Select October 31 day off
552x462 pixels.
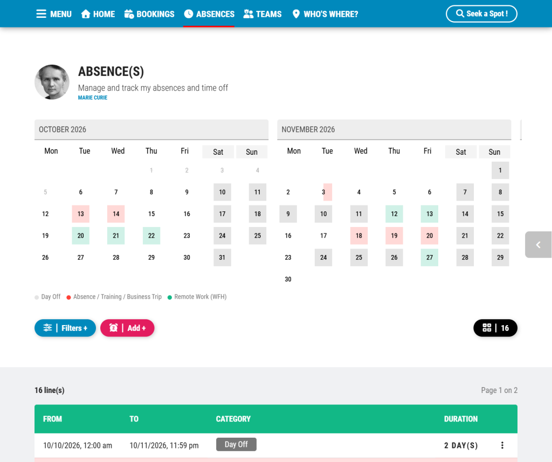coord(222,257)
